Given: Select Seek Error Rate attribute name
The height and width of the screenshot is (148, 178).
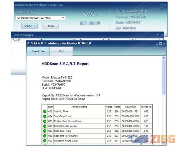Looking at the screenshot, I should click(x=62, y=131).
